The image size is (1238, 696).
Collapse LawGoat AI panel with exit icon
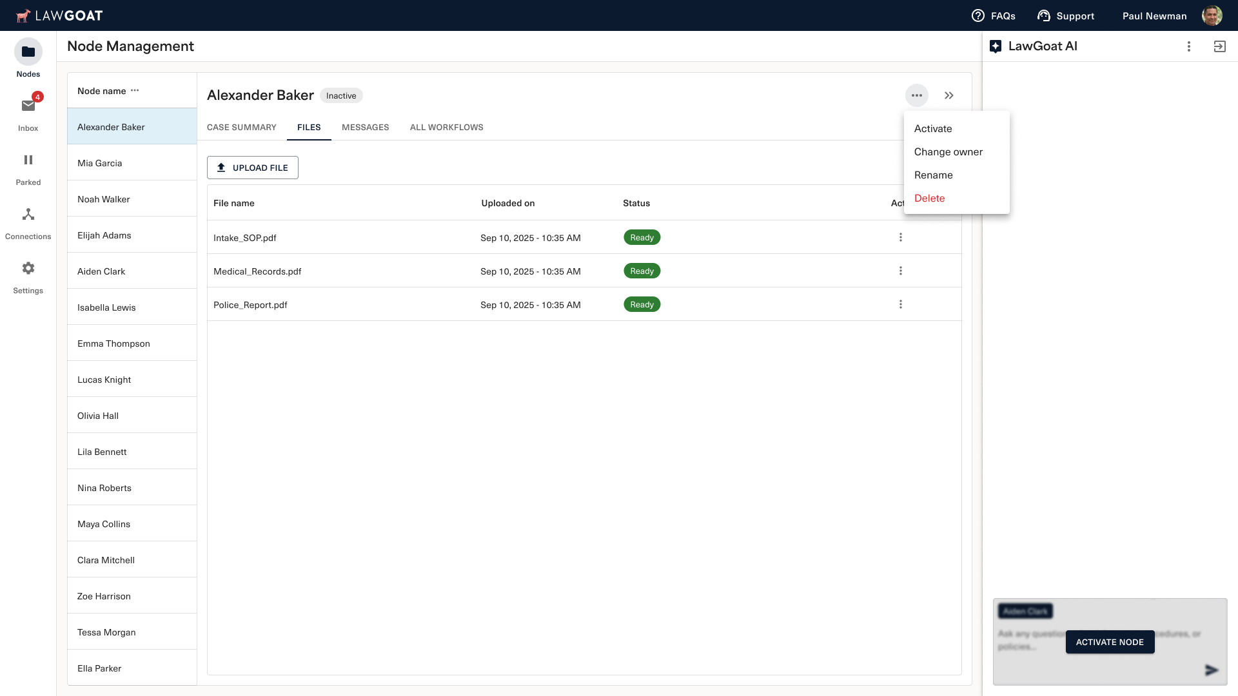(x=1219, y=46)
